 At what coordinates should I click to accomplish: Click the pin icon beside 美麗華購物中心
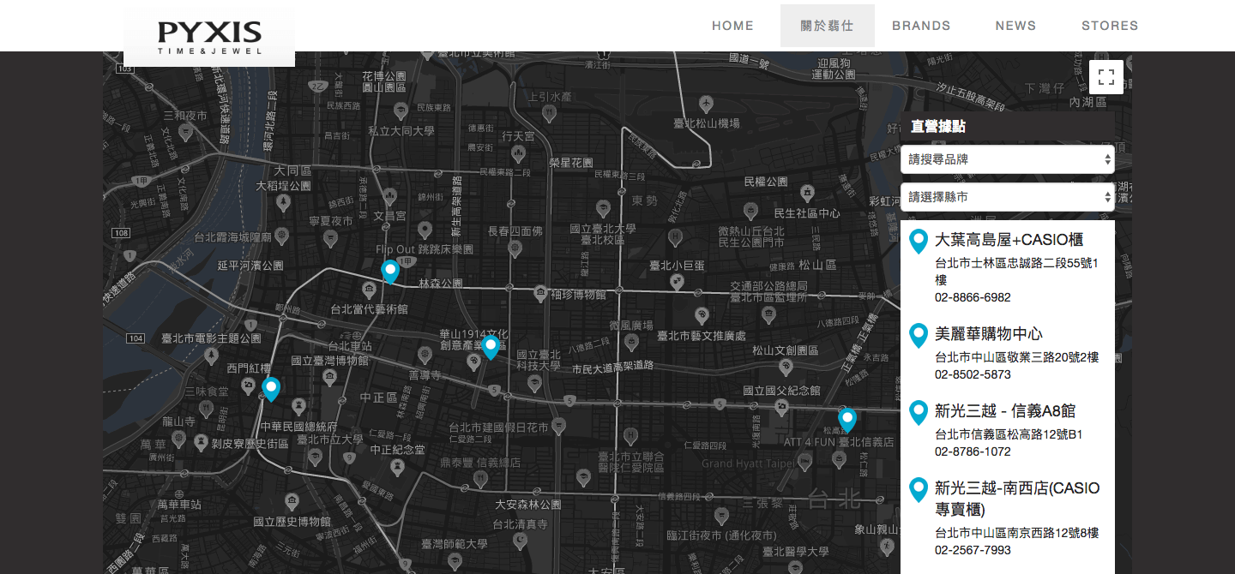[x=919, y=335]
